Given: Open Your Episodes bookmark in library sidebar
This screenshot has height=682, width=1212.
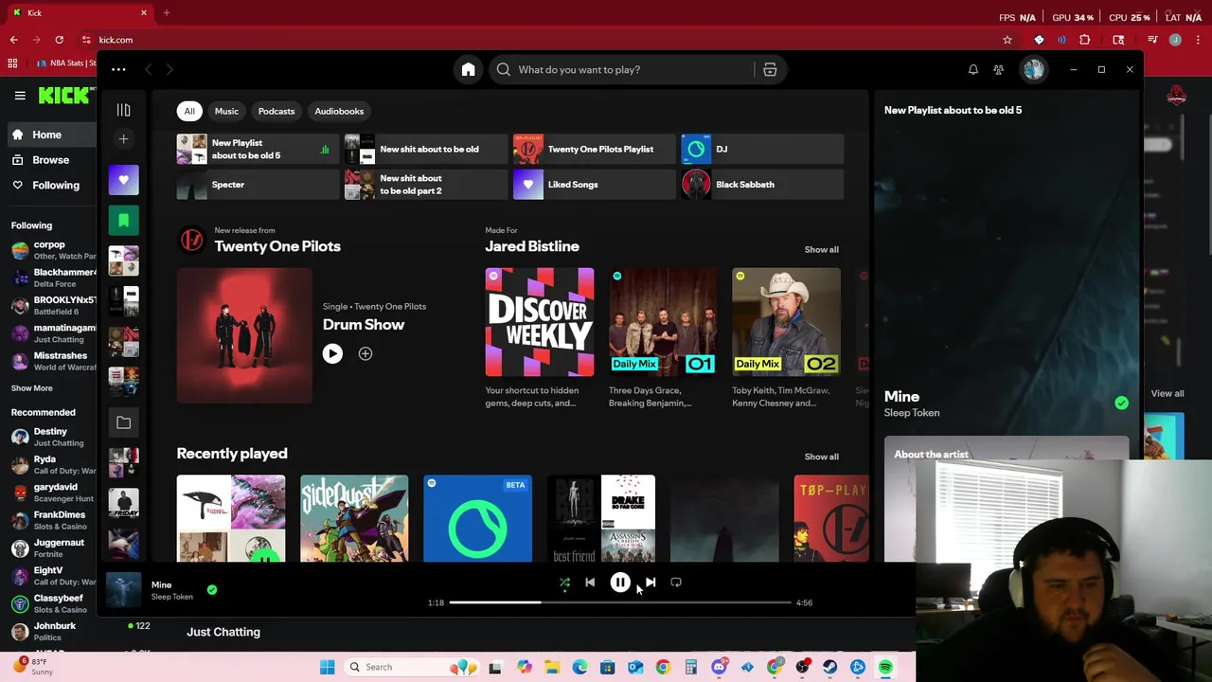Looking at the screenshot, I should (x=123, y=221).
